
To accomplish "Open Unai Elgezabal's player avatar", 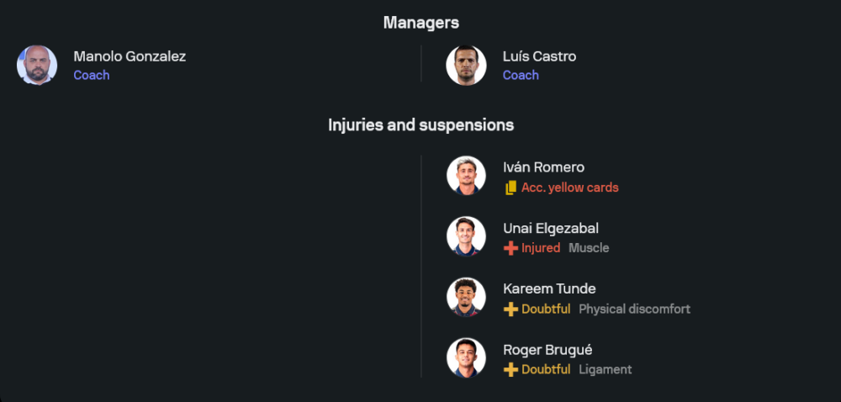I will point(466,237).
